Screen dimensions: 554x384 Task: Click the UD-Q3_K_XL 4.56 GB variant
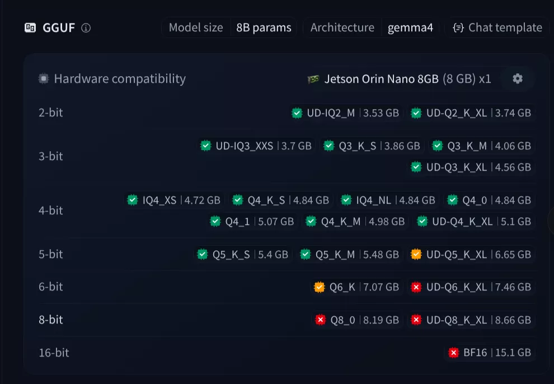tap(471, 167)
